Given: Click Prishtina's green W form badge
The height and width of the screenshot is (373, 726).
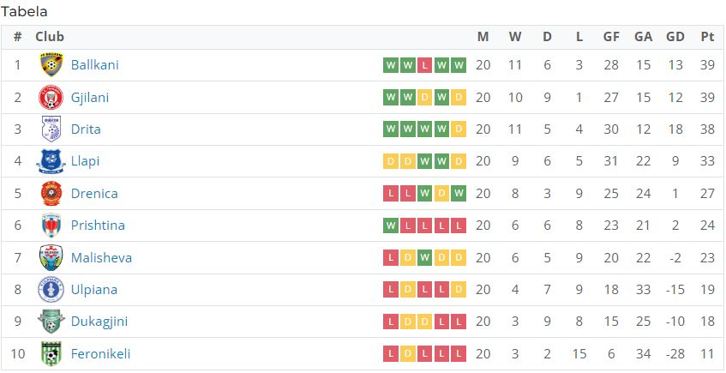Looking at the screenshot, I should 391,226.
